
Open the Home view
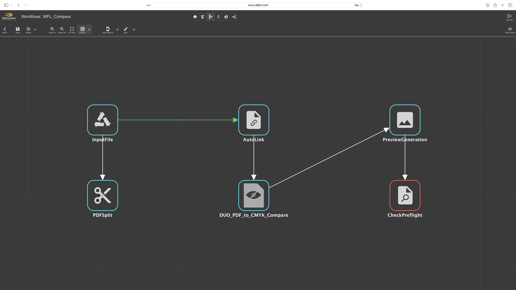(195, 16)
